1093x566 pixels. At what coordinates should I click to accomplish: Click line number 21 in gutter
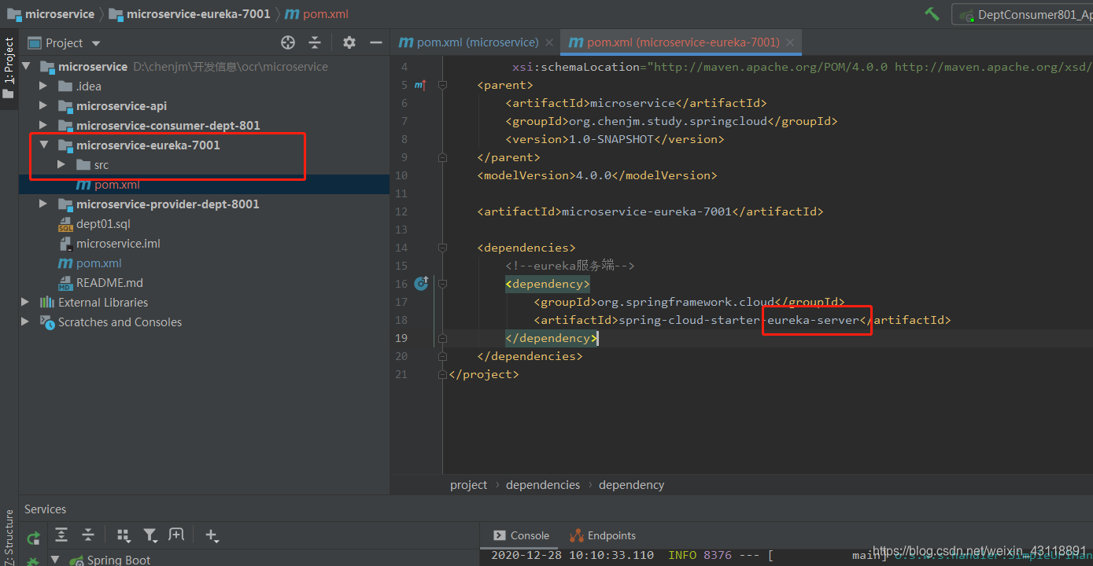click(401, 374)
